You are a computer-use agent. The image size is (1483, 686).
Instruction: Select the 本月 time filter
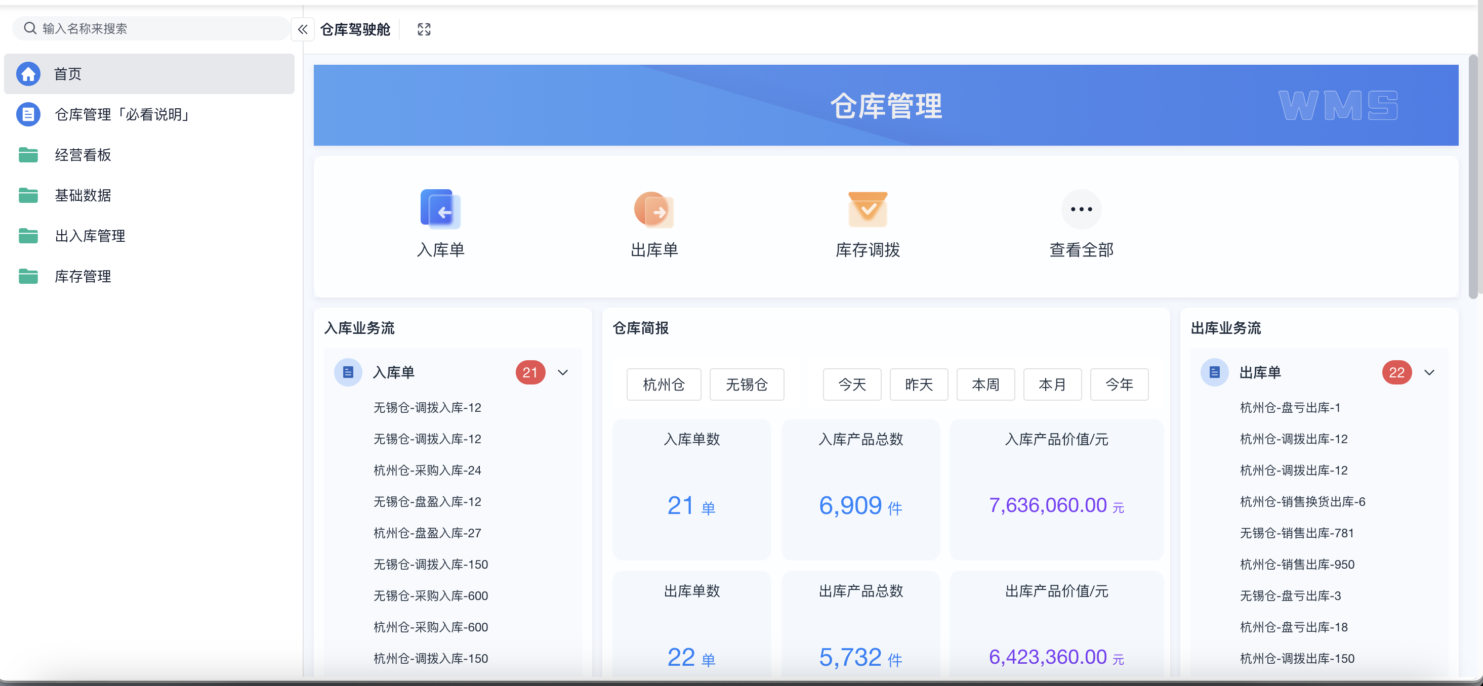[x=1052, y=384]
